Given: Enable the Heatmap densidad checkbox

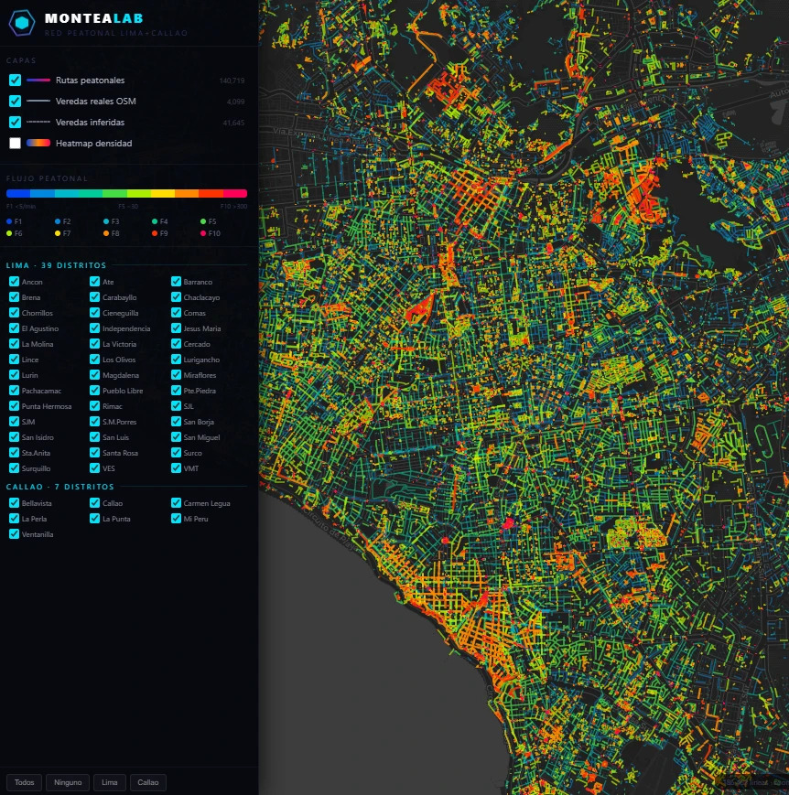Looking at the screenshot, I should (16, 143).
